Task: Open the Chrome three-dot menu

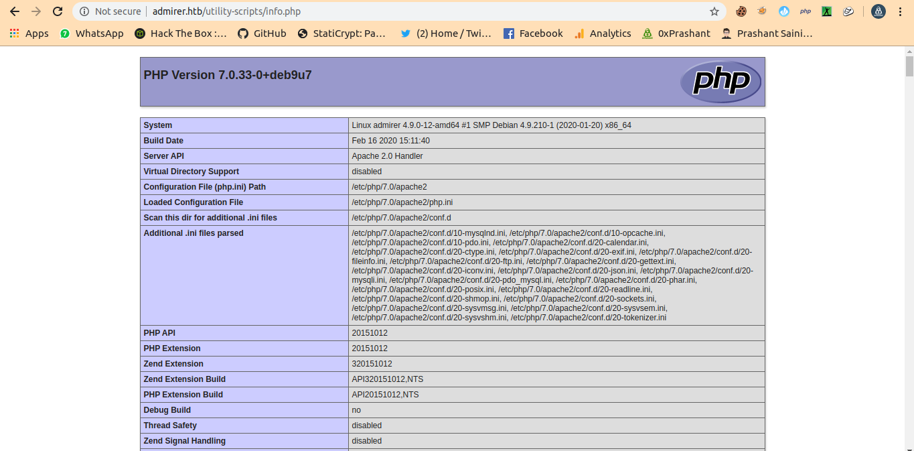Action: tap(901, 11)
